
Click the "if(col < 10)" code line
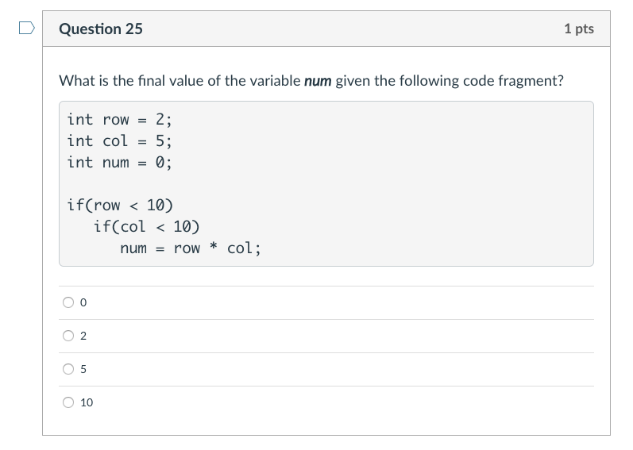[x=146, y=227]
